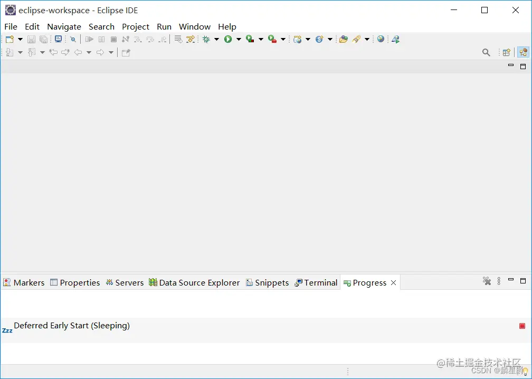This screenshot has height=379, width=532.
Task: Click the Step Over icon
Action: coord(150,40)
